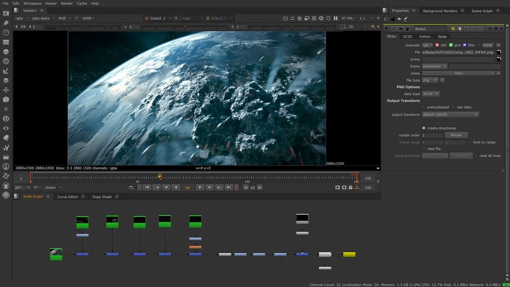Open the output transform default (sRGB) dropdown
Viewport: 510px width, 287px height.
[450, 115]
